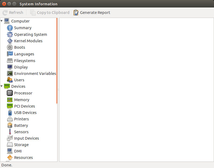Select the Input Devices text
This screenshot has width=214, height=168.
[x=26, y=138]
